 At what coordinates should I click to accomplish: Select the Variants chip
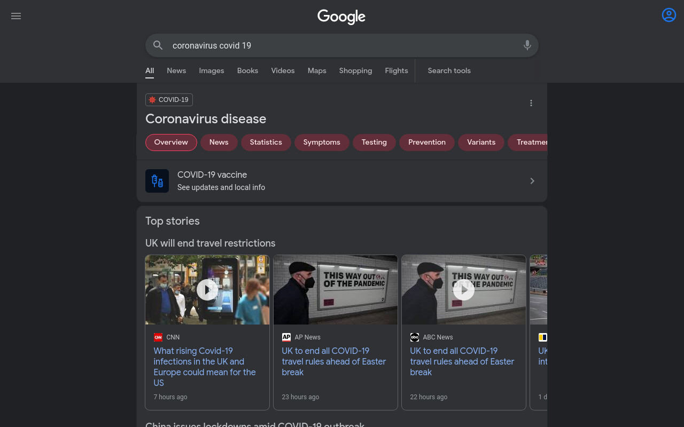click(481, 143)
